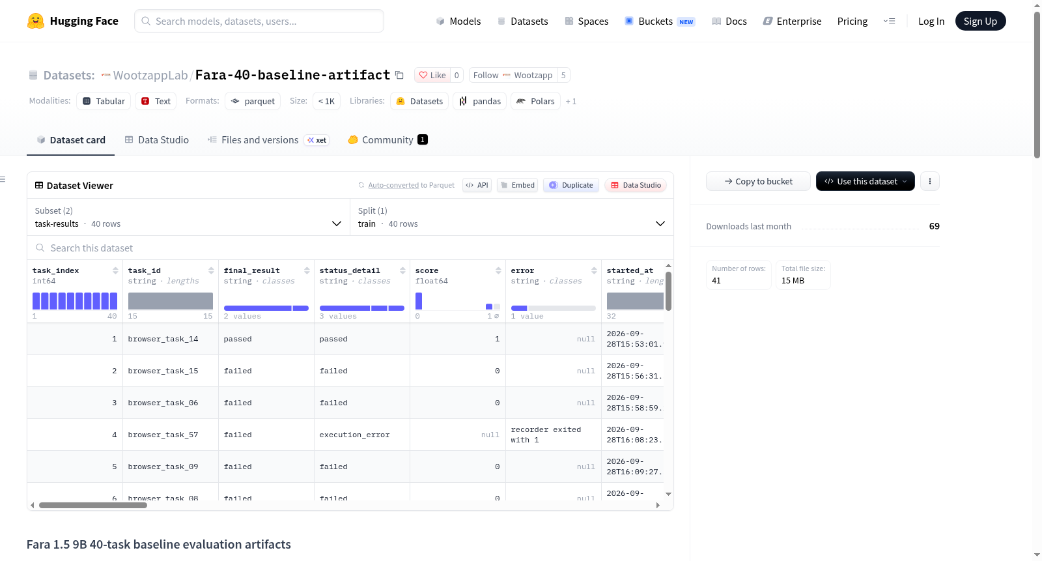
Task: Show the +1 more libraries
Action: click(x=571, y=101)
